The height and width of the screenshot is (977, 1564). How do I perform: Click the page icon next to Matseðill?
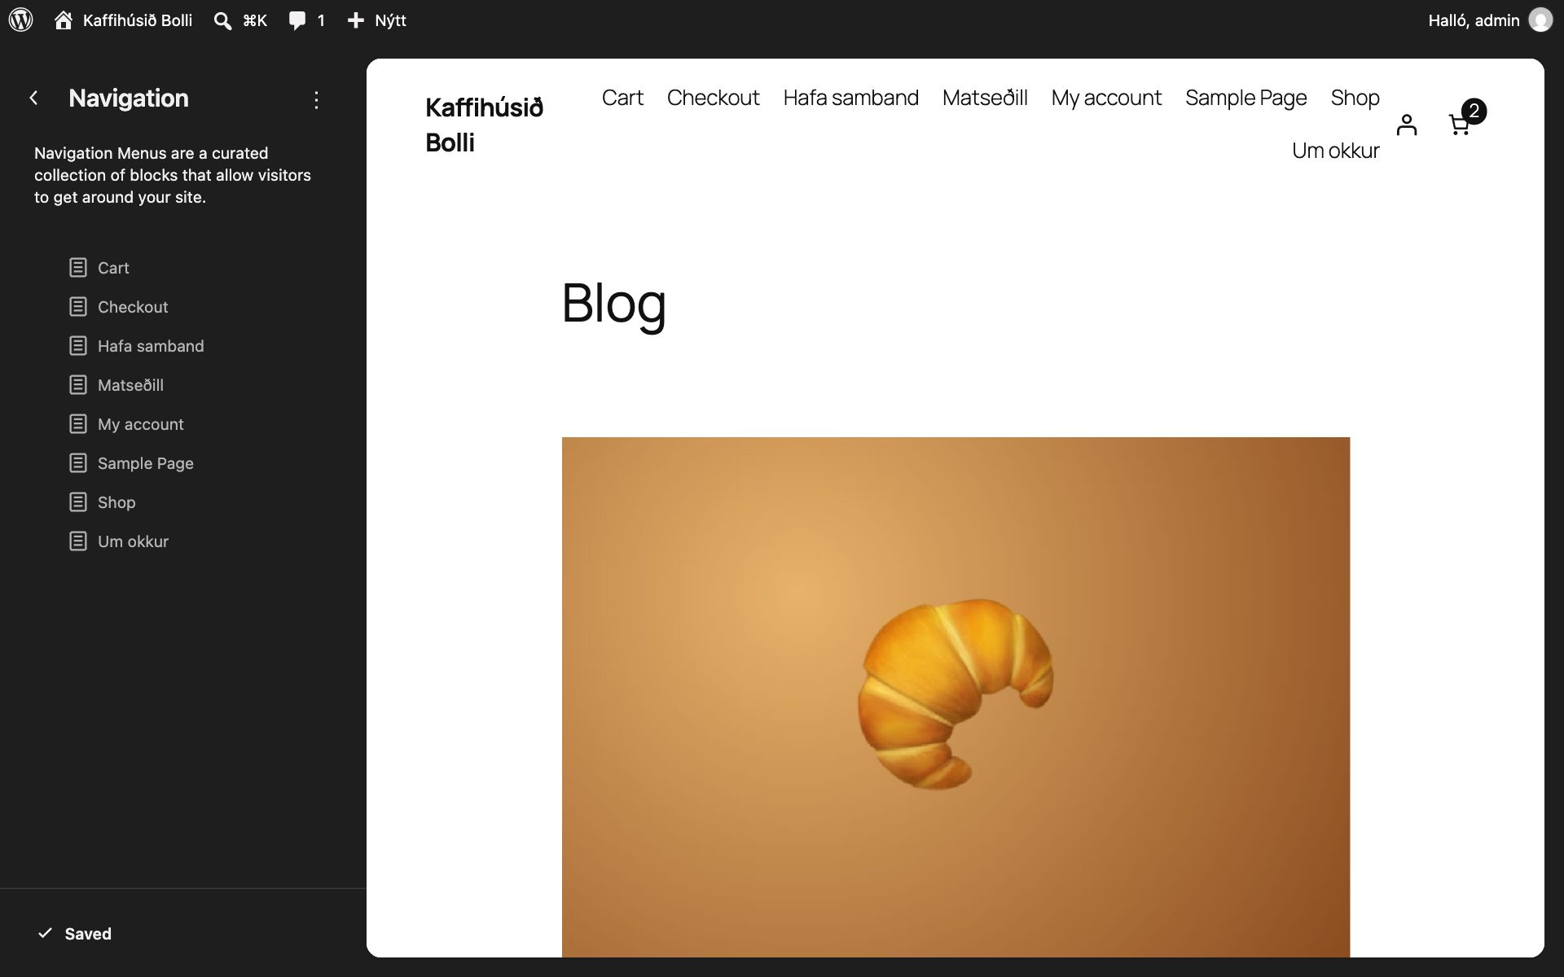click(x=78, y=384)
